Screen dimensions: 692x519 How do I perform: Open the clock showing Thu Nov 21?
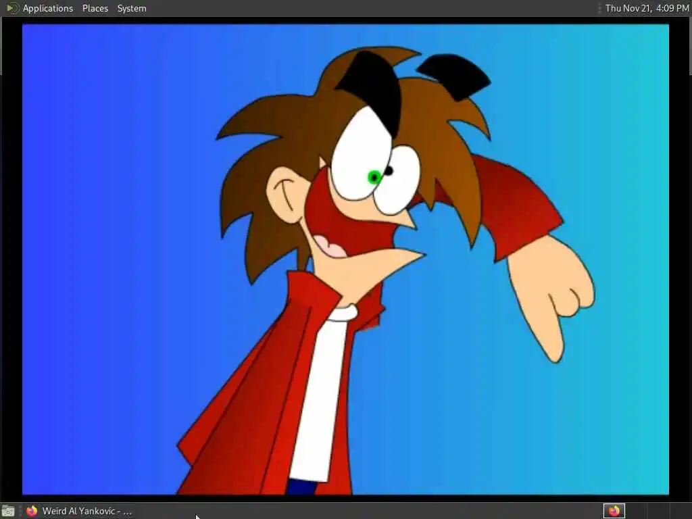tap(647, 8)
